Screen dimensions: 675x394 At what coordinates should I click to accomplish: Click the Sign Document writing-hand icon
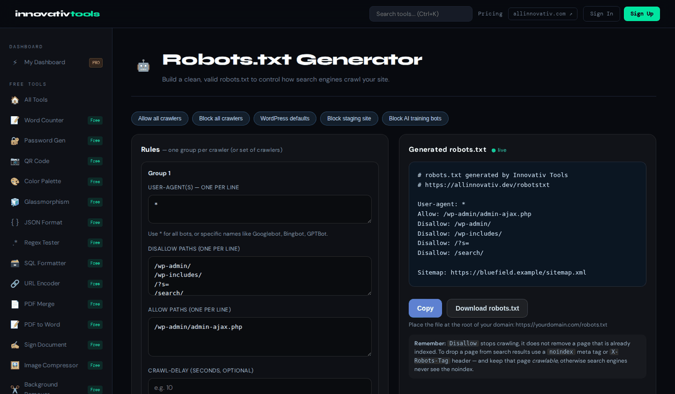[x=15, y=345]
